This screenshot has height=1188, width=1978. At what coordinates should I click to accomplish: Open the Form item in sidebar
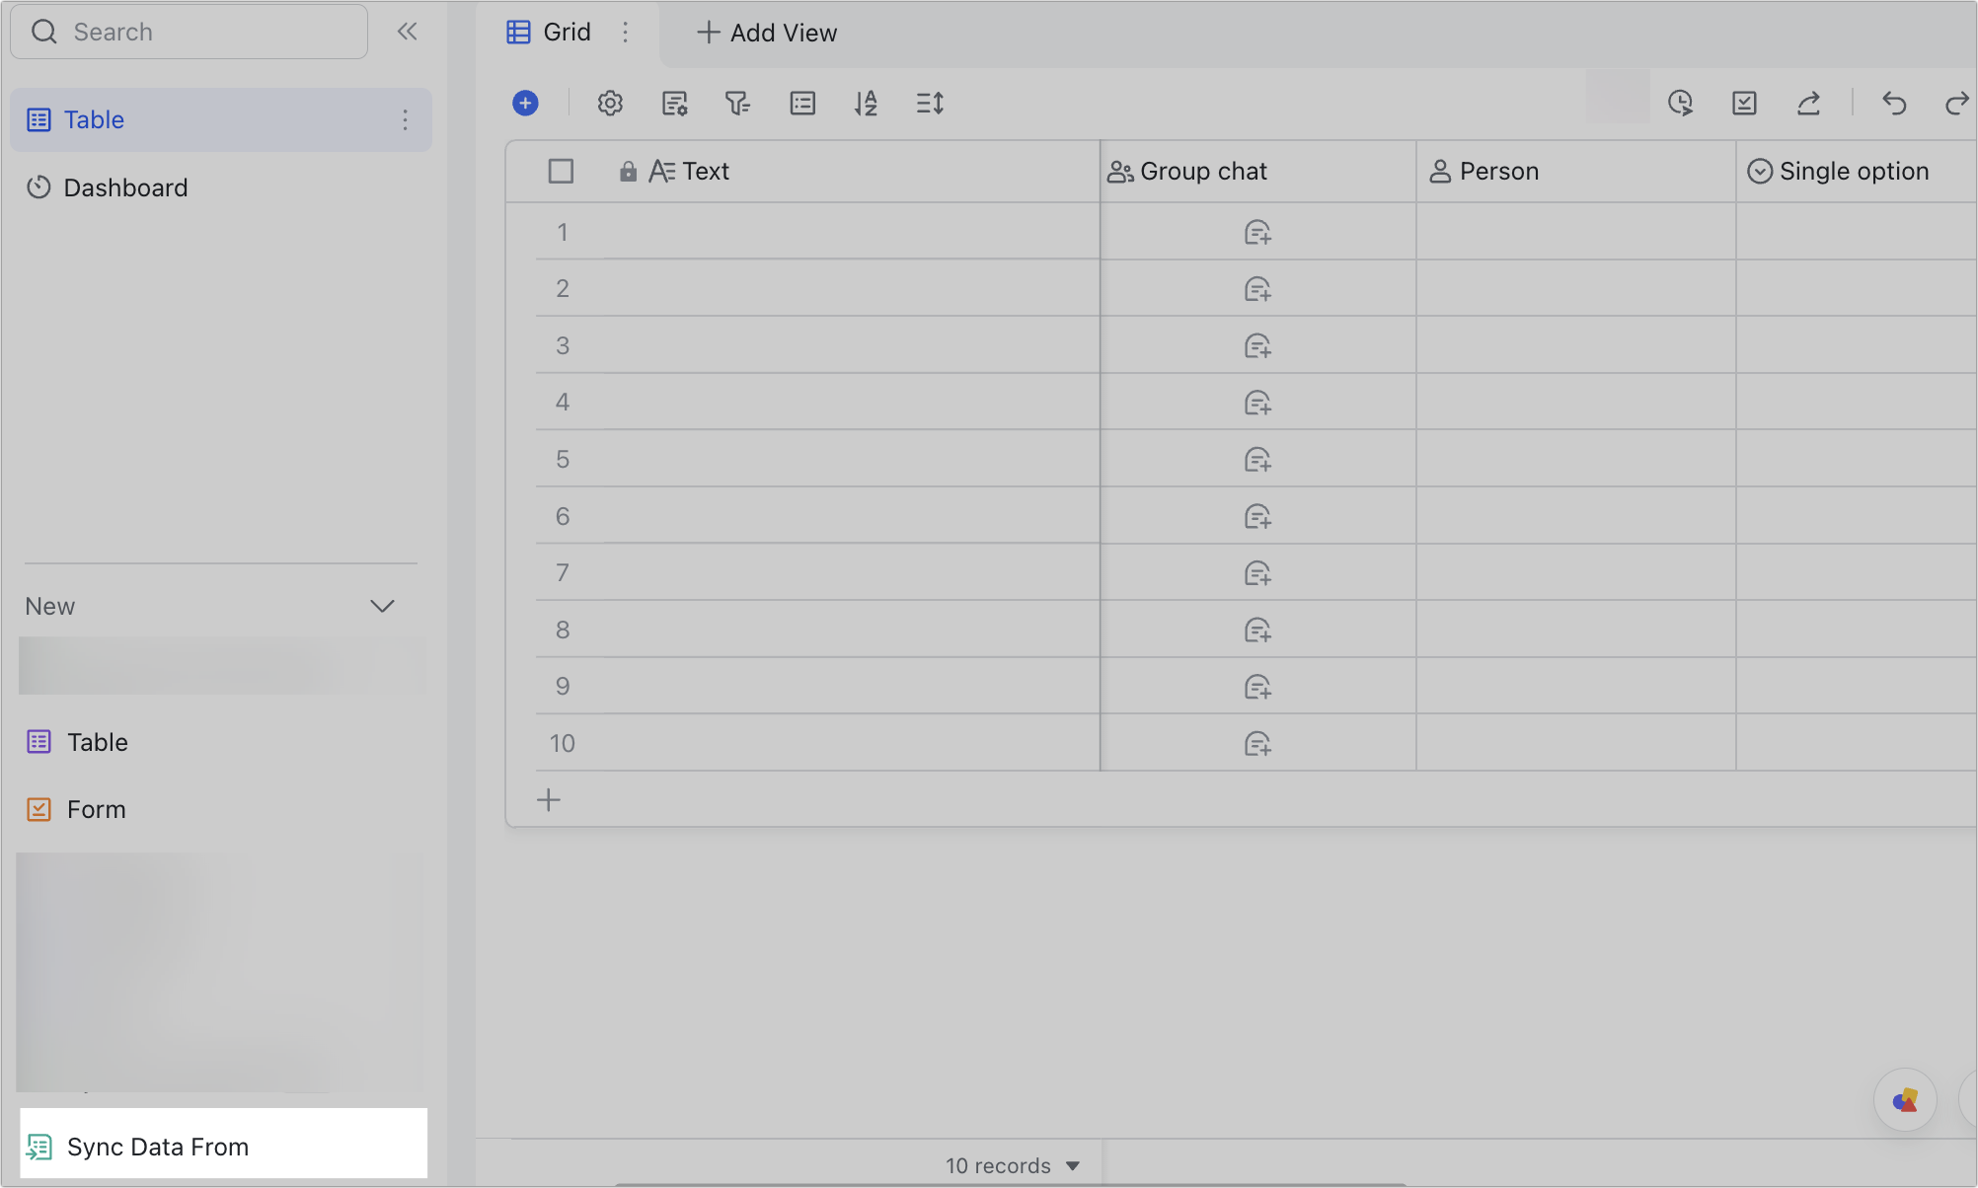click(x=96, y=808)
